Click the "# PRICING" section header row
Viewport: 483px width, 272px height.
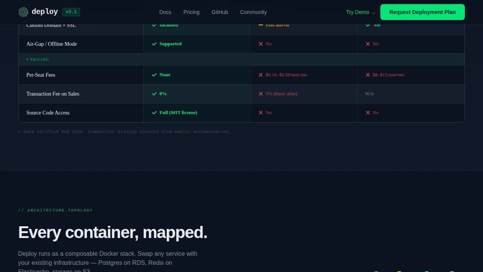[x=38, y=59]
